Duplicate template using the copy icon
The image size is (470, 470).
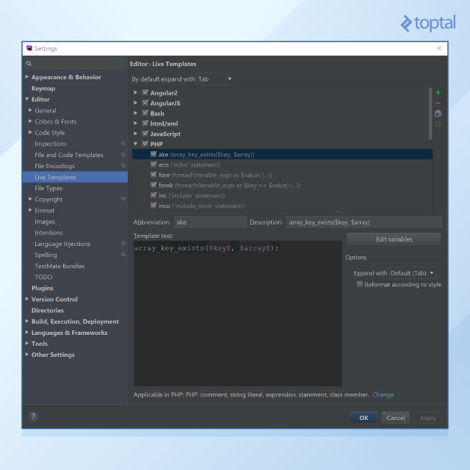pyautogui.click(x=438, y=114)
